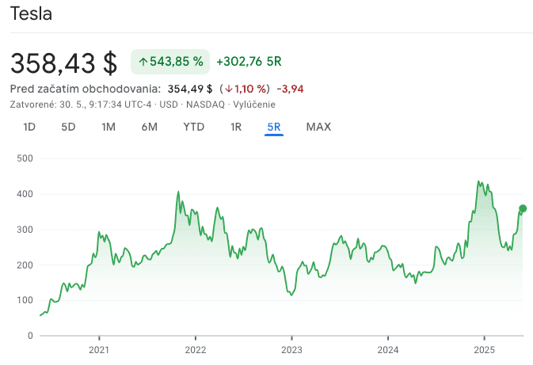Click the +543,85 % gain badge
Image resolution: width=533 pixels, height=365 pixels.
click(x=169, y=61)
